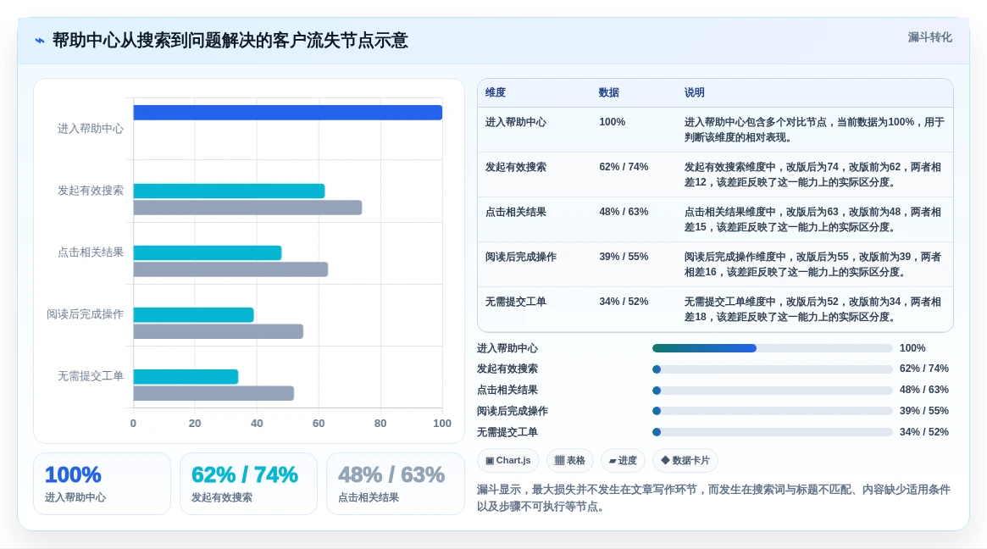Click the gray 阅读后完成操作 bar in the chart
Viewport: 987px width, 549px height.
219,331
